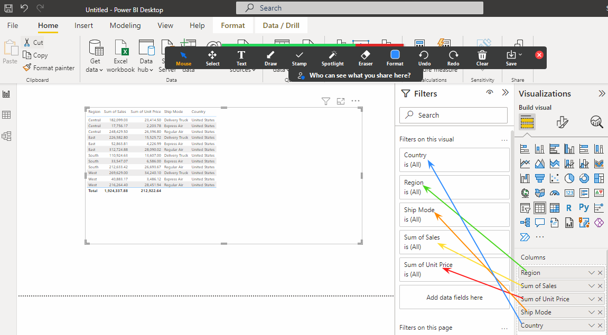The image size is (608, 335).
Task: Expand Region column field chevron
Action: click(591, 273)
